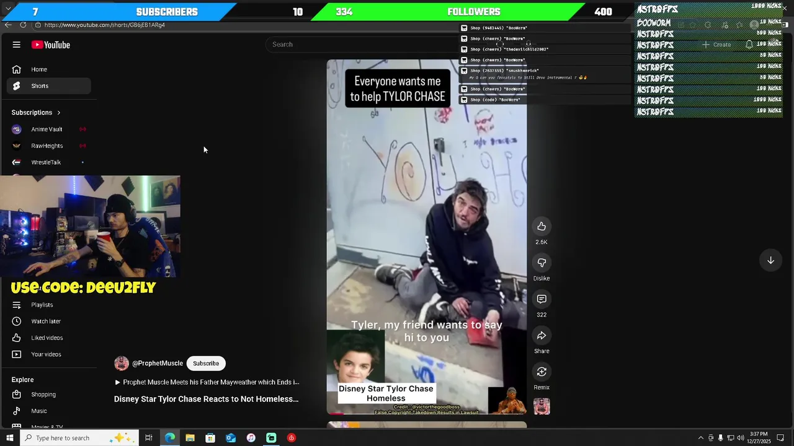This screenshot has height=446, width=794.
Task: Click the taskbar clock showing 3:37 PM
Action: point(759,438)
